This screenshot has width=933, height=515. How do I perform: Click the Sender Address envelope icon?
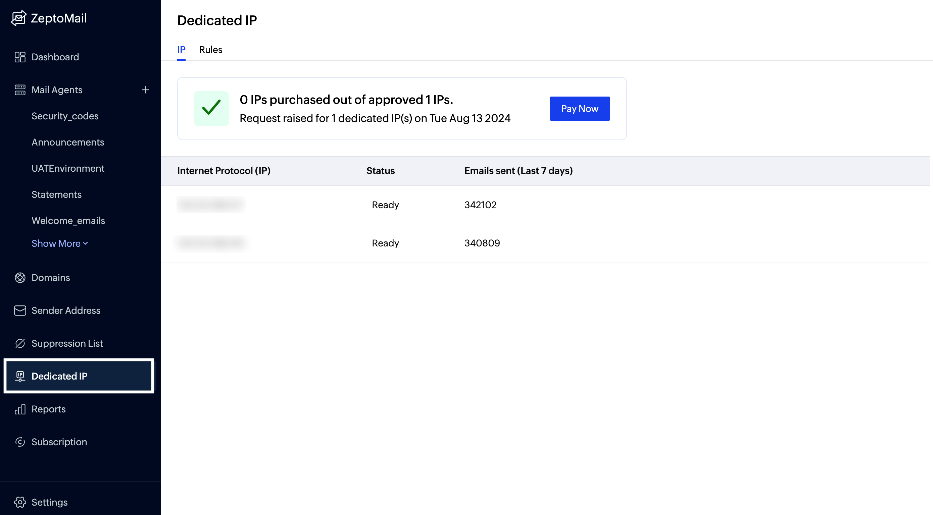pyautogui.click(x=20, y=310)
